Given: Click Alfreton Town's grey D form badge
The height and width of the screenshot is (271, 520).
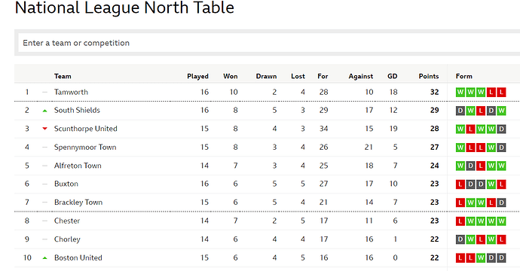Looking at the screenshot, I should 470,166.
